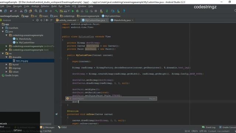Screen dimensions: 236x133
Task: Open MainActivity in project tree
Action: pos(25,39)
